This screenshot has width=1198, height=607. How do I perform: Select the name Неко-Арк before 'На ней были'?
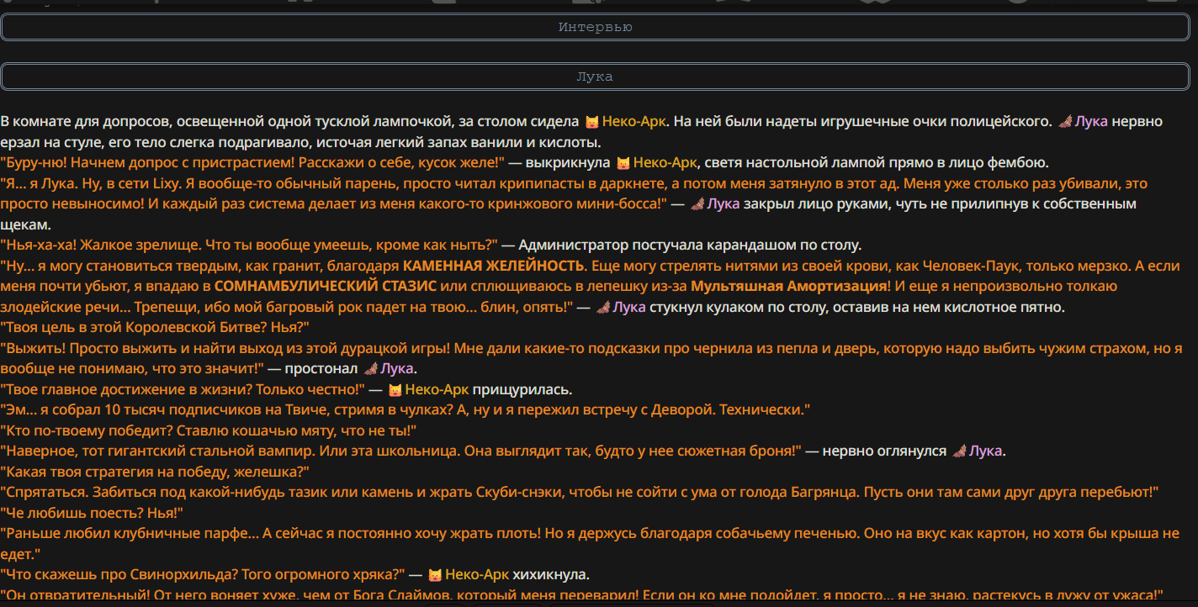coord(634,122)
